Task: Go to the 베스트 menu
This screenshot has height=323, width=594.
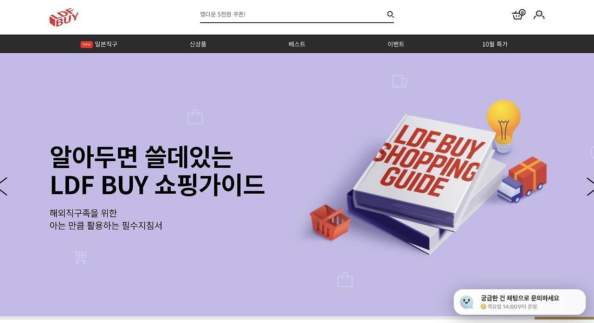Action: pyautogui.click(x=297, y=44)
